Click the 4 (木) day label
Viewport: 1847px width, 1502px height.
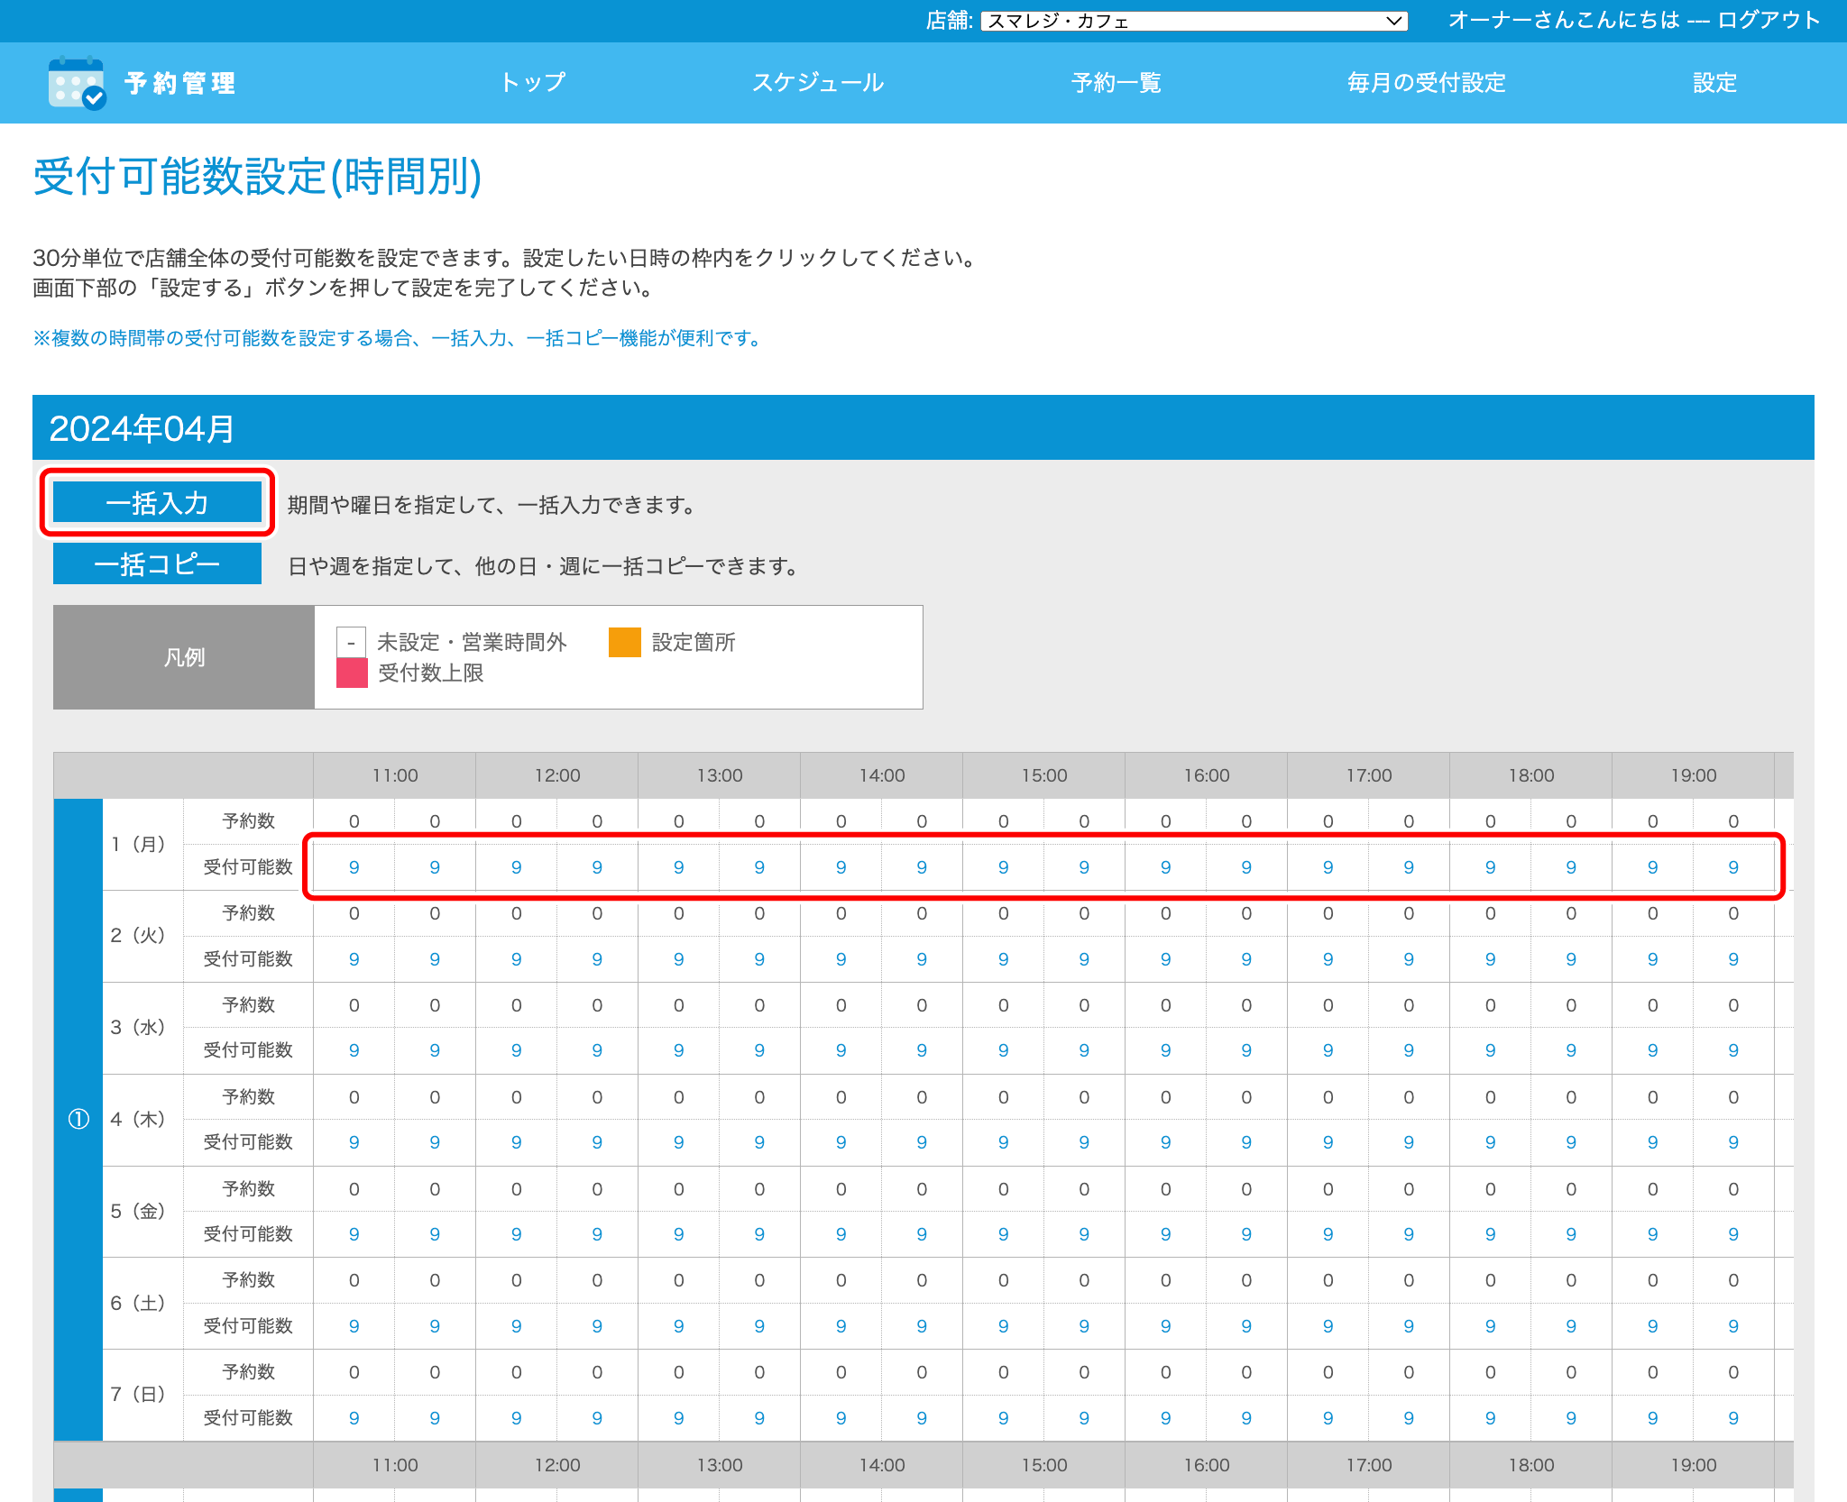click(138, 1119)
